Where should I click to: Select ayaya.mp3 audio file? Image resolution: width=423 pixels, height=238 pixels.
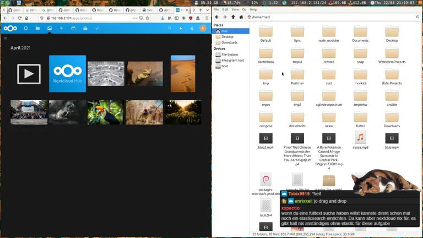360,141
